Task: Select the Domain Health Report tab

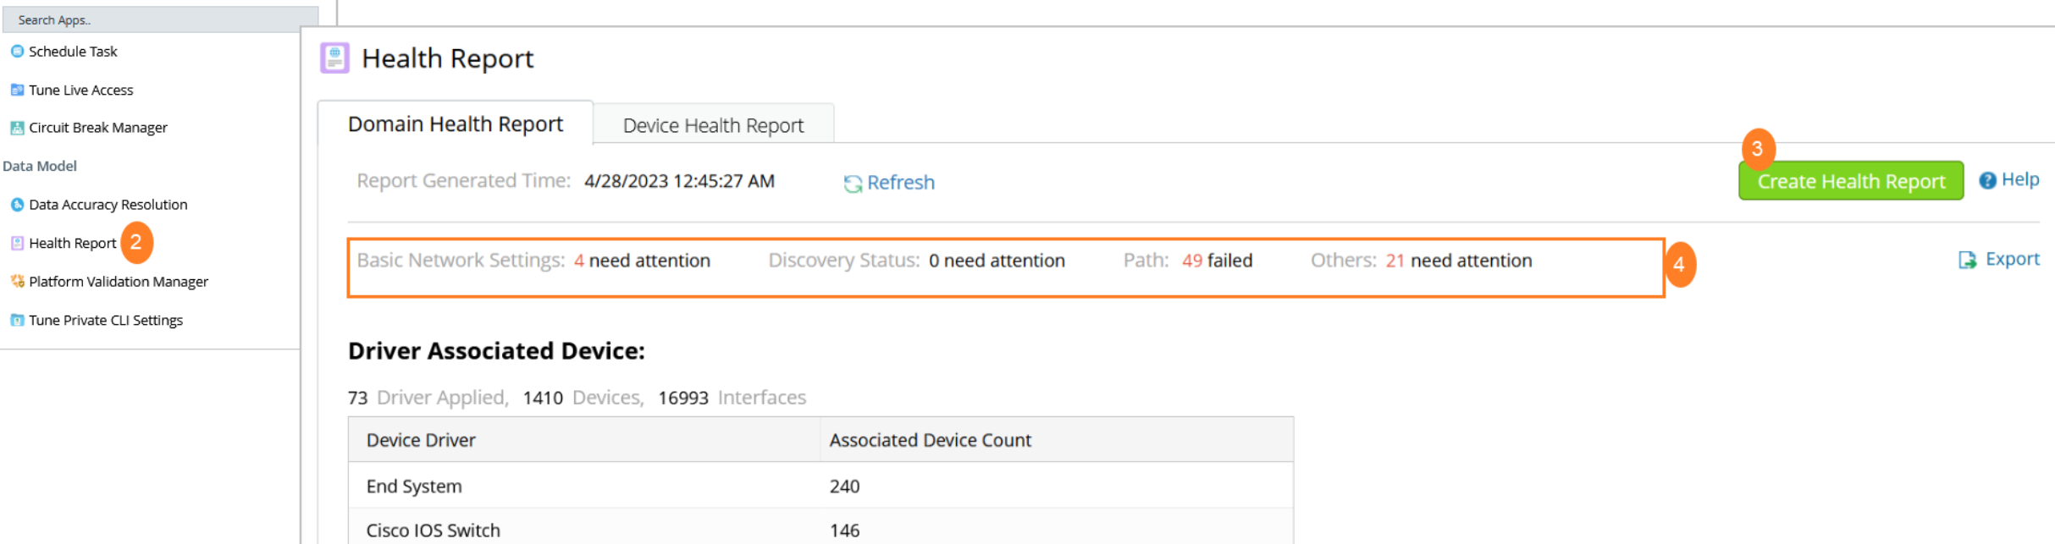Action: click(456, 124)
